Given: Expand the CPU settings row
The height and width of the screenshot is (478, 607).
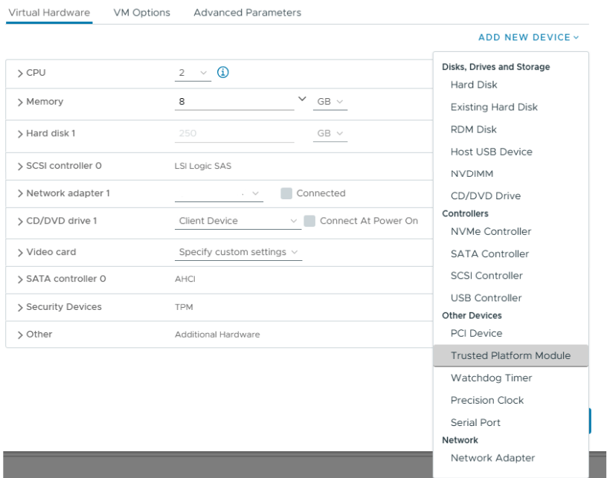Looking at the screenshot, I should click(19, 74).
